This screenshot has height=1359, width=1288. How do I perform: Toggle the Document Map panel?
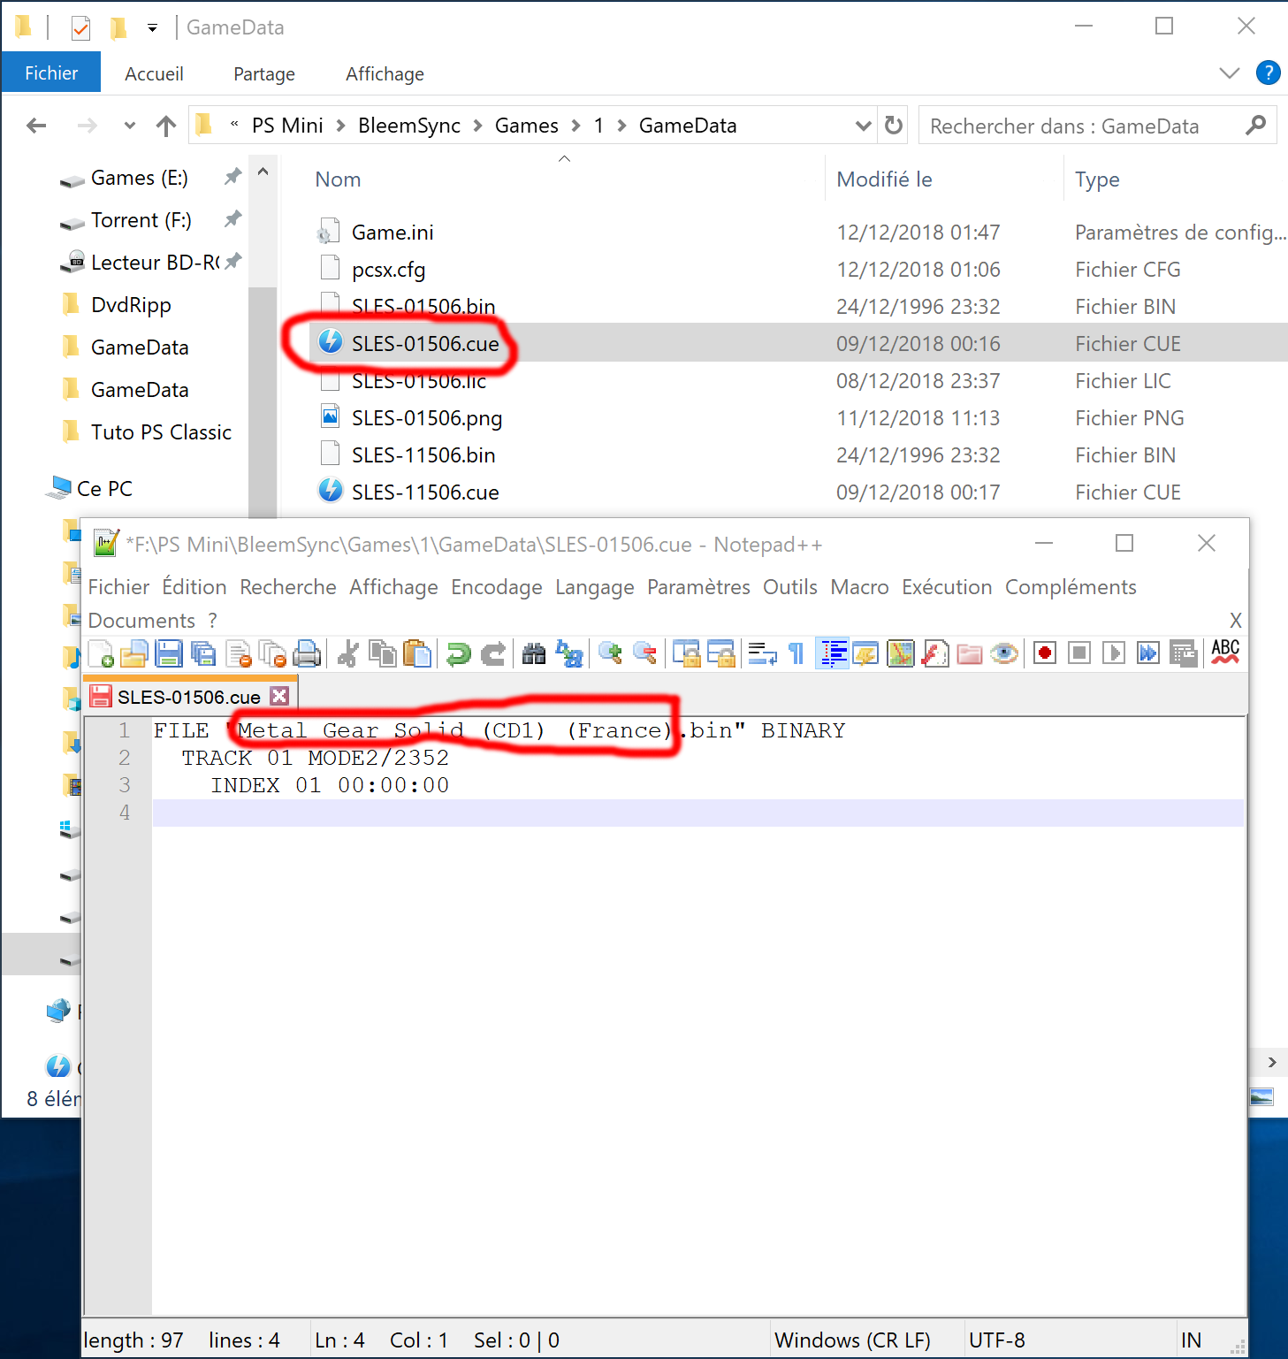901,653
